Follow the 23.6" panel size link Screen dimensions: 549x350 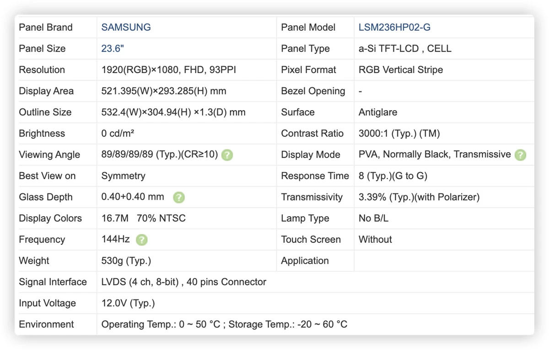click(113, 48)
